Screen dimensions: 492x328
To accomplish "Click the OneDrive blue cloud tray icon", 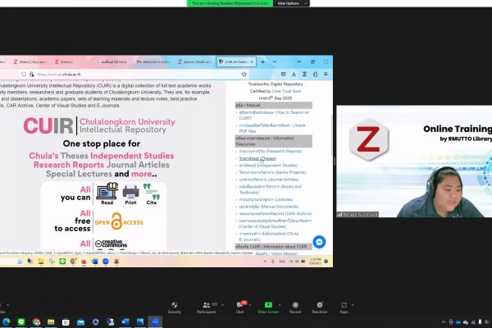I will click(458, 322).
